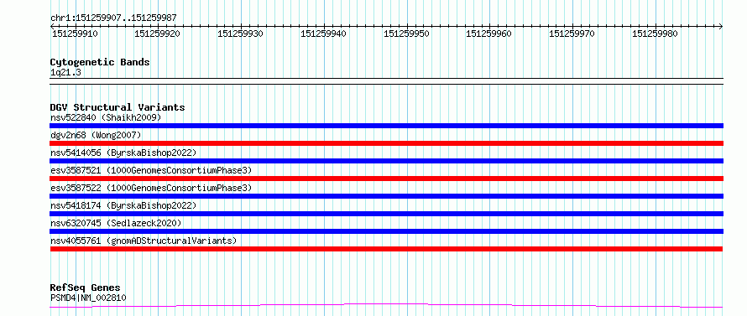
Task: Click the chr1:151259907..151259987 region label
Action: tap(113, 18)
